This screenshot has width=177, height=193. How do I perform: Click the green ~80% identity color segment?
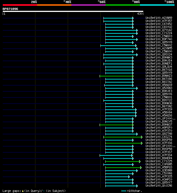pyautogui.click(x=123, y=5)
